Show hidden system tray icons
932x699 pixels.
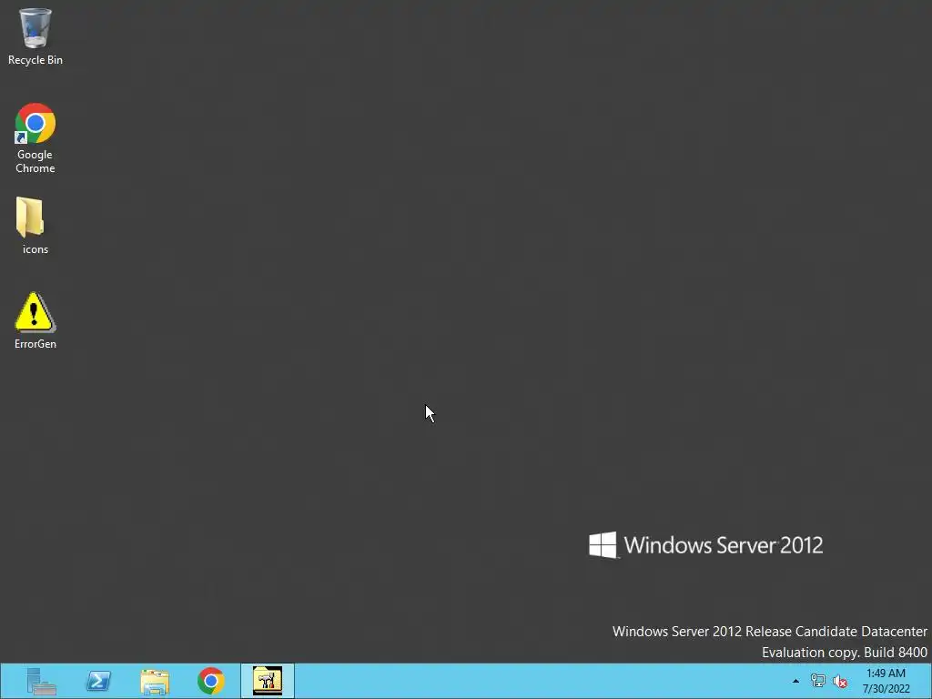pyautogui.click(x=795, y=681)
